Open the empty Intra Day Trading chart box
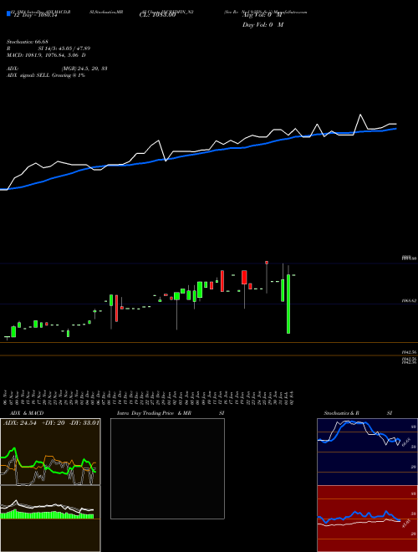Screen dimensions: 418x552 [167, 468]
